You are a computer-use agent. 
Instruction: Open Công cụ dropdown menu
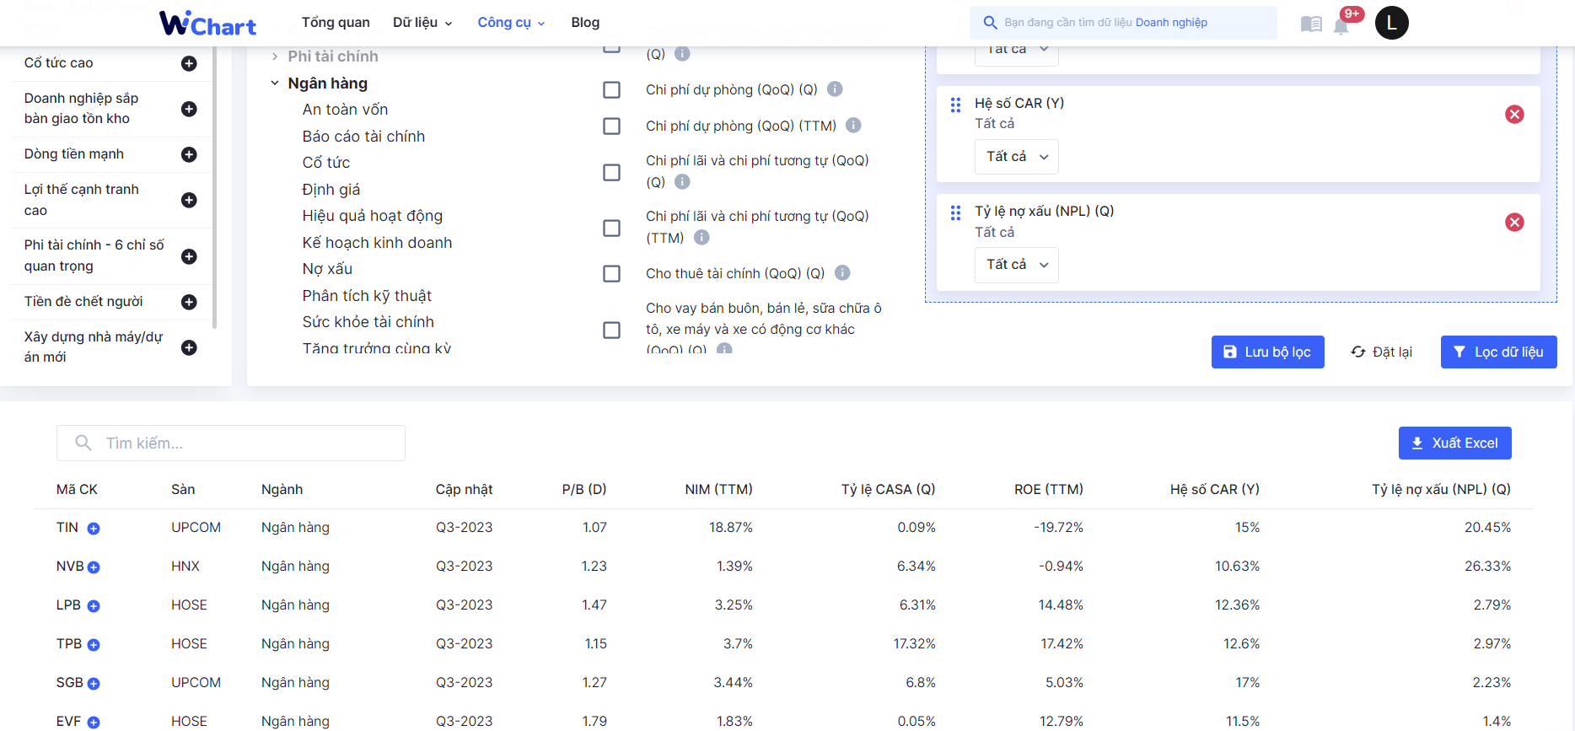511,23
